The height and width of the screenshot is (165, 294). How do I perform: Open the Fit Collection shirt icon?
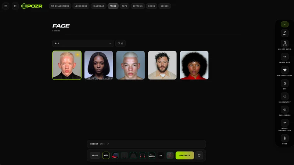[284, 70]
